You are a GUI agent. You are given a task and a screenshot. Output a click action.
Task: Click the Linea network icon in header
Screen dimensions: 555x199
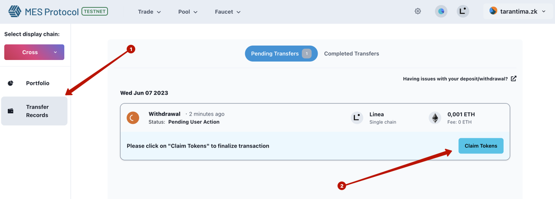463,12
